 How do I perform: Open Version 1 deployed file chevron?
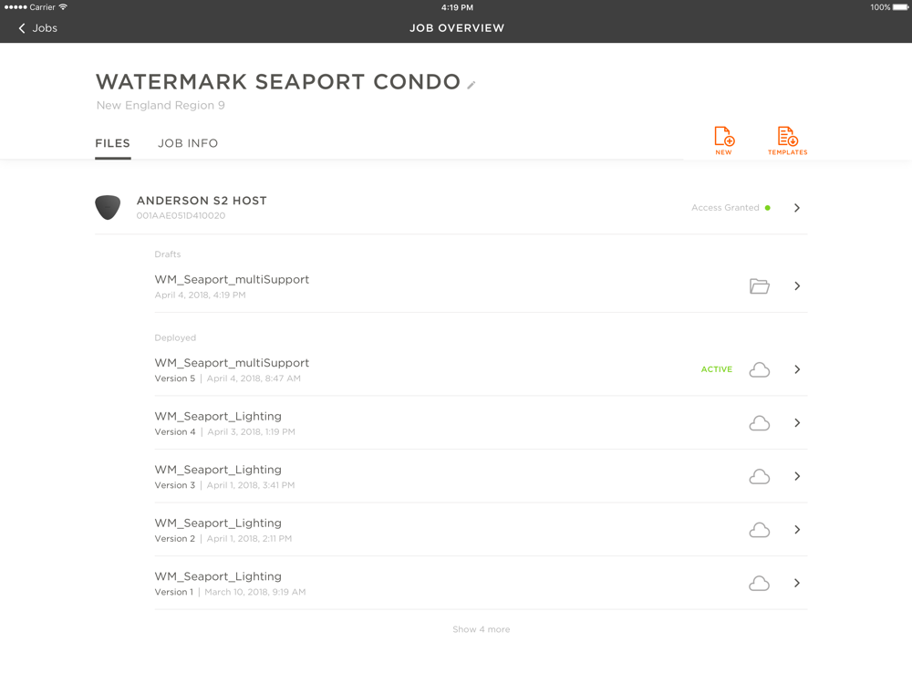click(797, 584)
